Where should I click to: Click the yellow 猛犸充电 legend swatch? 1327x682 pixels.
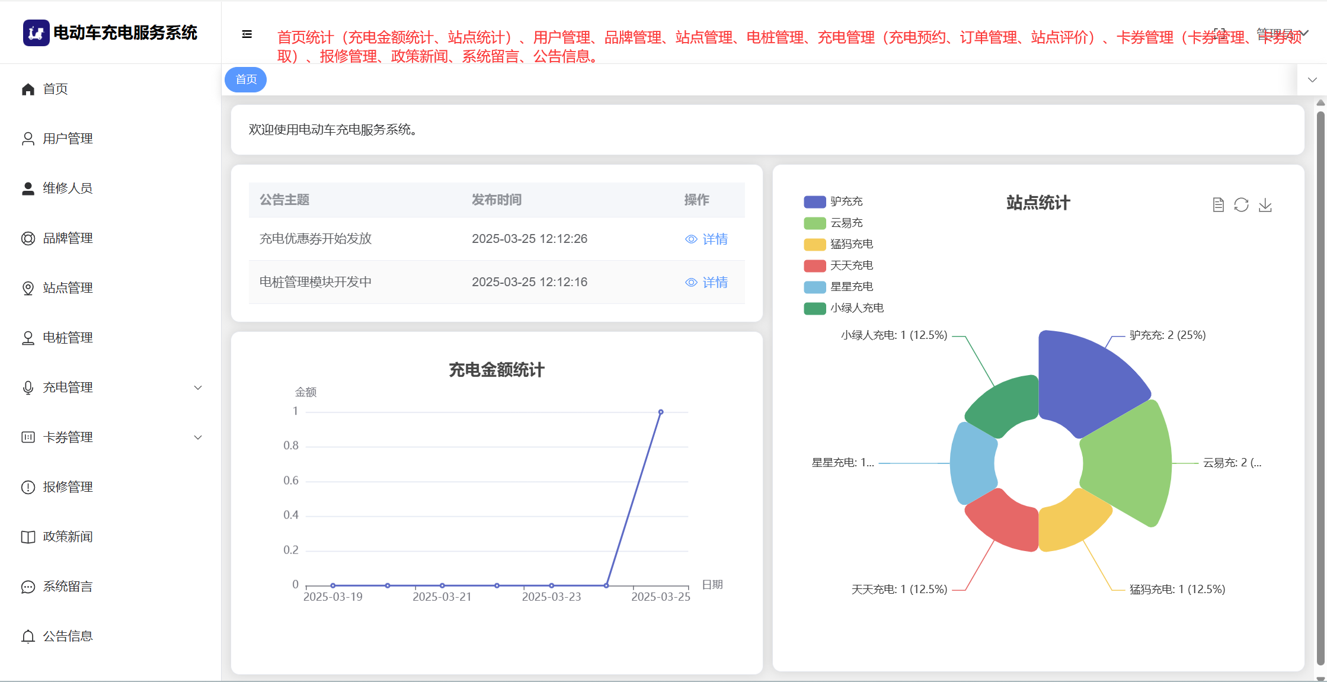tap(815, 244)
